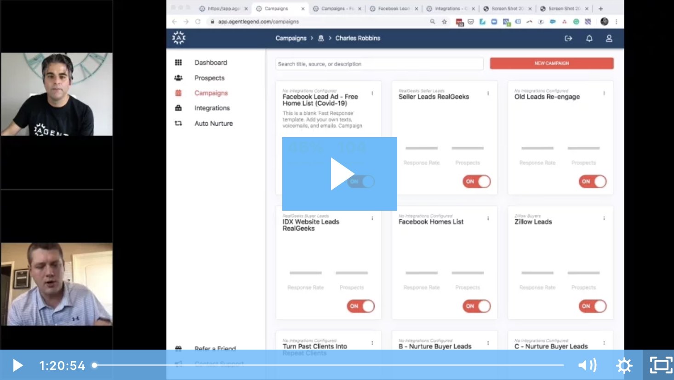674x380 pixels.
Task: Open options menu for IDX Website Leads
Action: pyautogui.click(x=372, y=219)
